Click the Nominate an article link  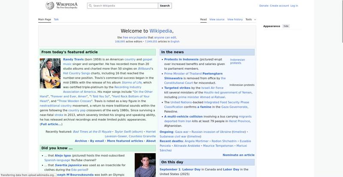pos(238,155)
